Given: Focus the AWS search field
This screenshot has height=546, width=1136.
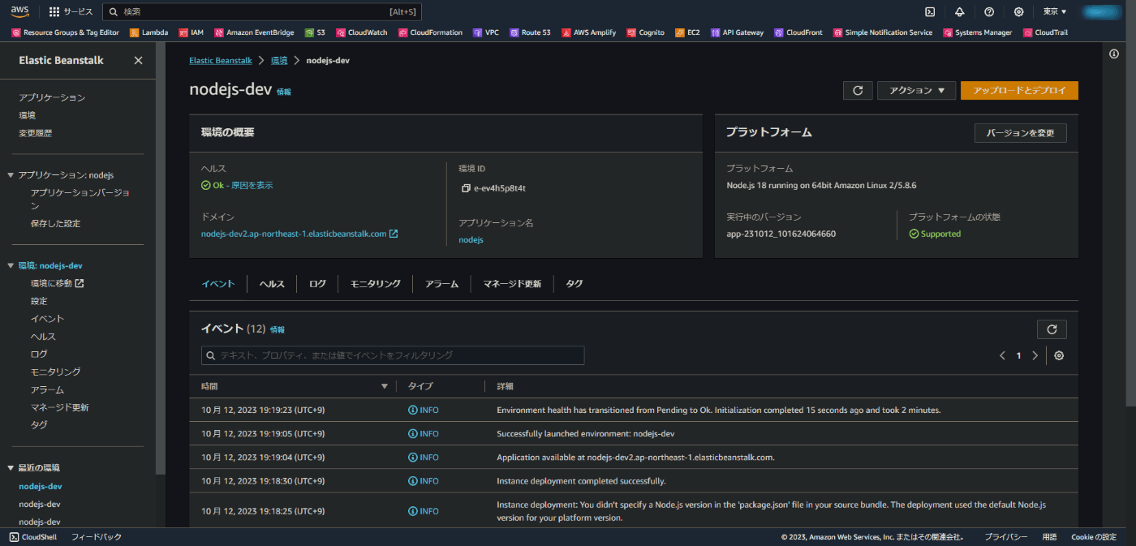Looking at the screenshot, I should click(262, 11).
